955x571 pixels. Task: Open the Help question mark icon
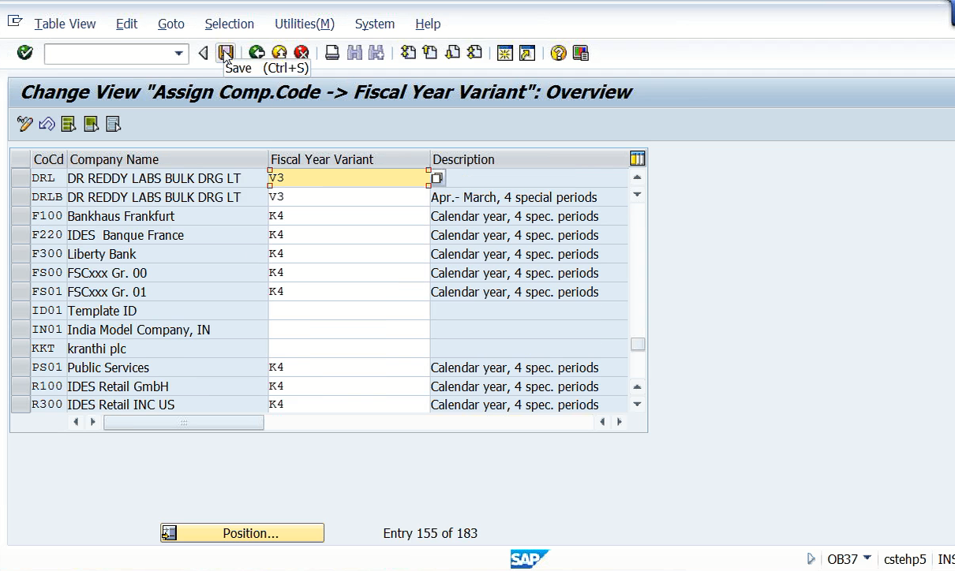click(x=559, y=53)
